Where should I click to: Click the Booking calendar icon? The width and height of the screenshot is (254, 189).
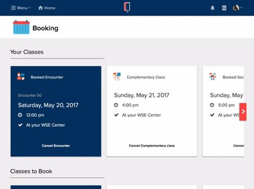(21, 27)
